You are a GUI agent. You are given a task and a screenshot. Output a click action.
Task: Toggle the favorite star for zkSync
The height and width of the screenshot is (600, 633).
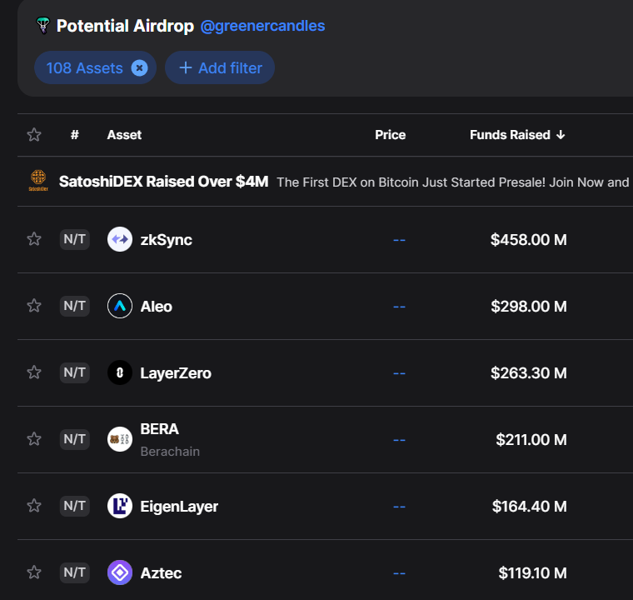coord(34,239)
